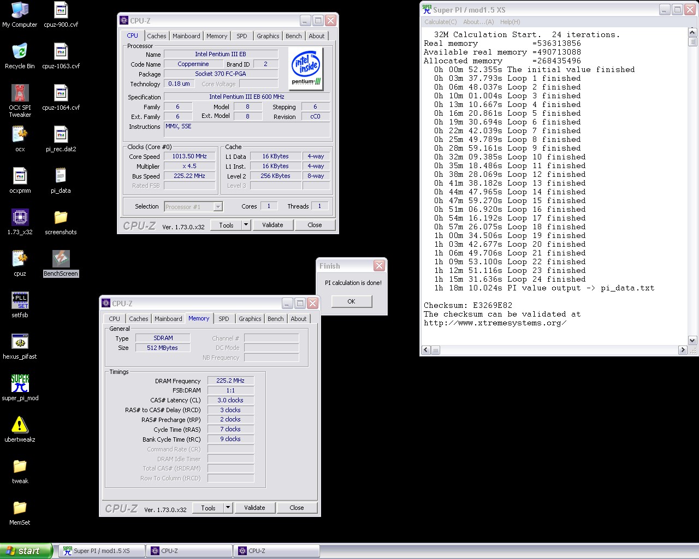Image resolution: width=699 pixels, height=559 pixels.
Task: Open SPD tab in upper CPU-Z window
Action: pos(242,36)
